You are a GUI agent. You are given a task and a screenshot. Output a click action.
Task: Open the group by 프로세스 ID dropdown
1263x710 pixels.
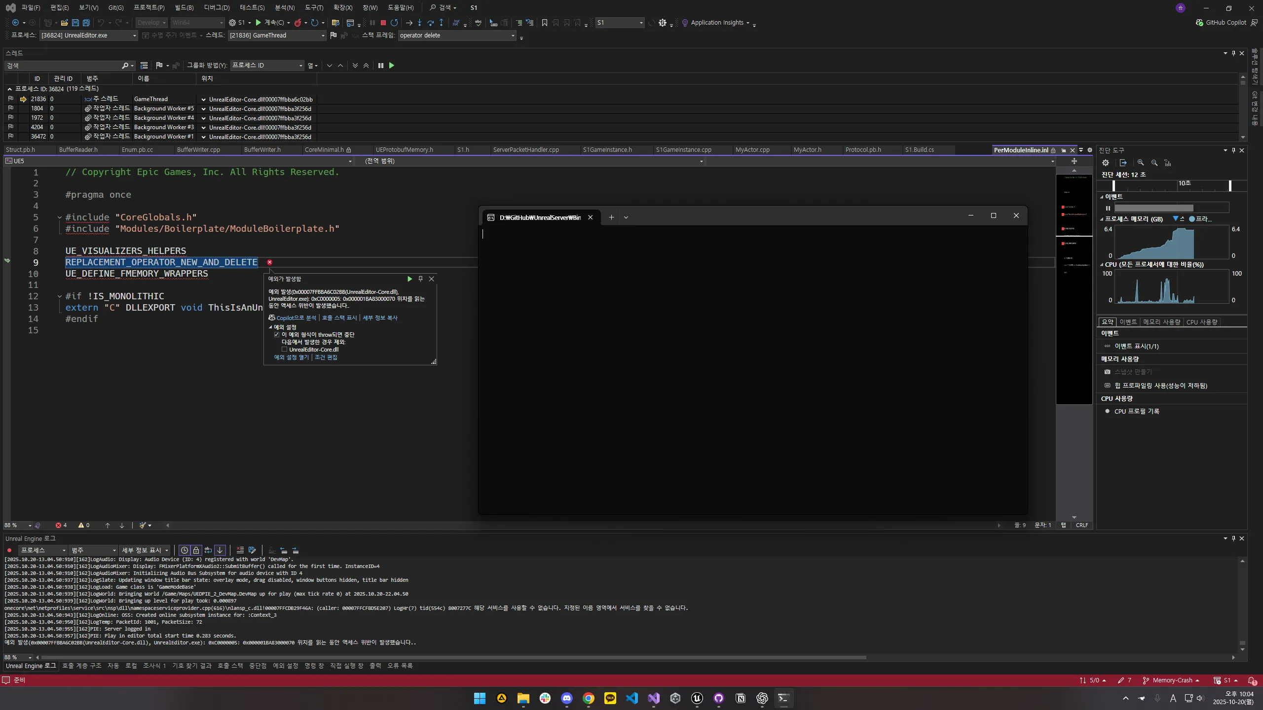pos(300,66)
